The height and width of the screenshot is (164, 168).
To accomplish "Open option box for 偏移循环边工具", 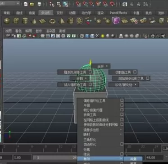I will (122, 100).
